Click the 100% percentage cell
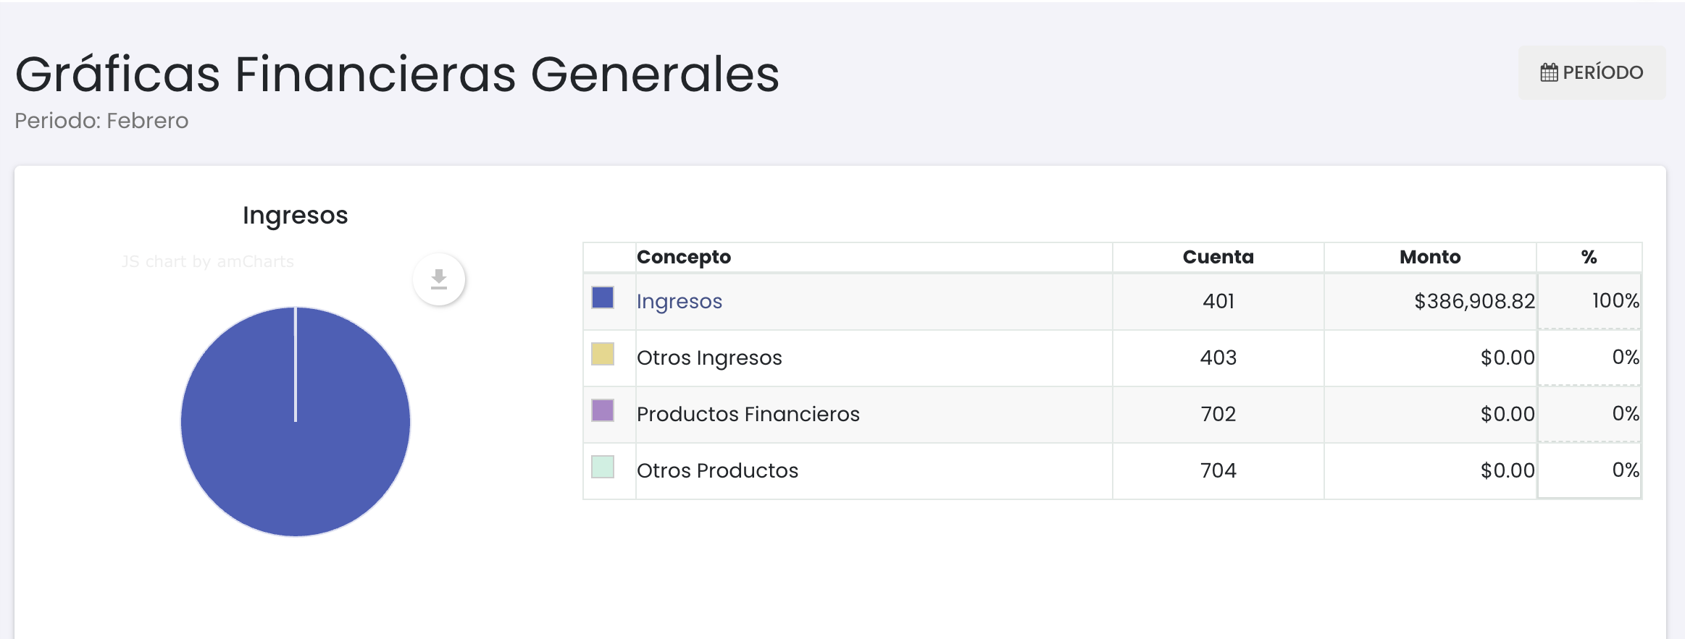This screenshot has width=1685, height=639. tap(1615, 300)
